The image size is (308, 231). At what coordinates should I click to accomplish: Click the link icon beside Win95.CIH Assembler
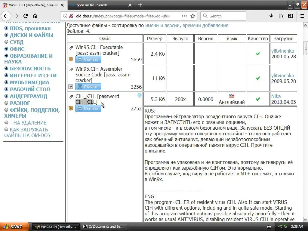(x=71, y=69)
